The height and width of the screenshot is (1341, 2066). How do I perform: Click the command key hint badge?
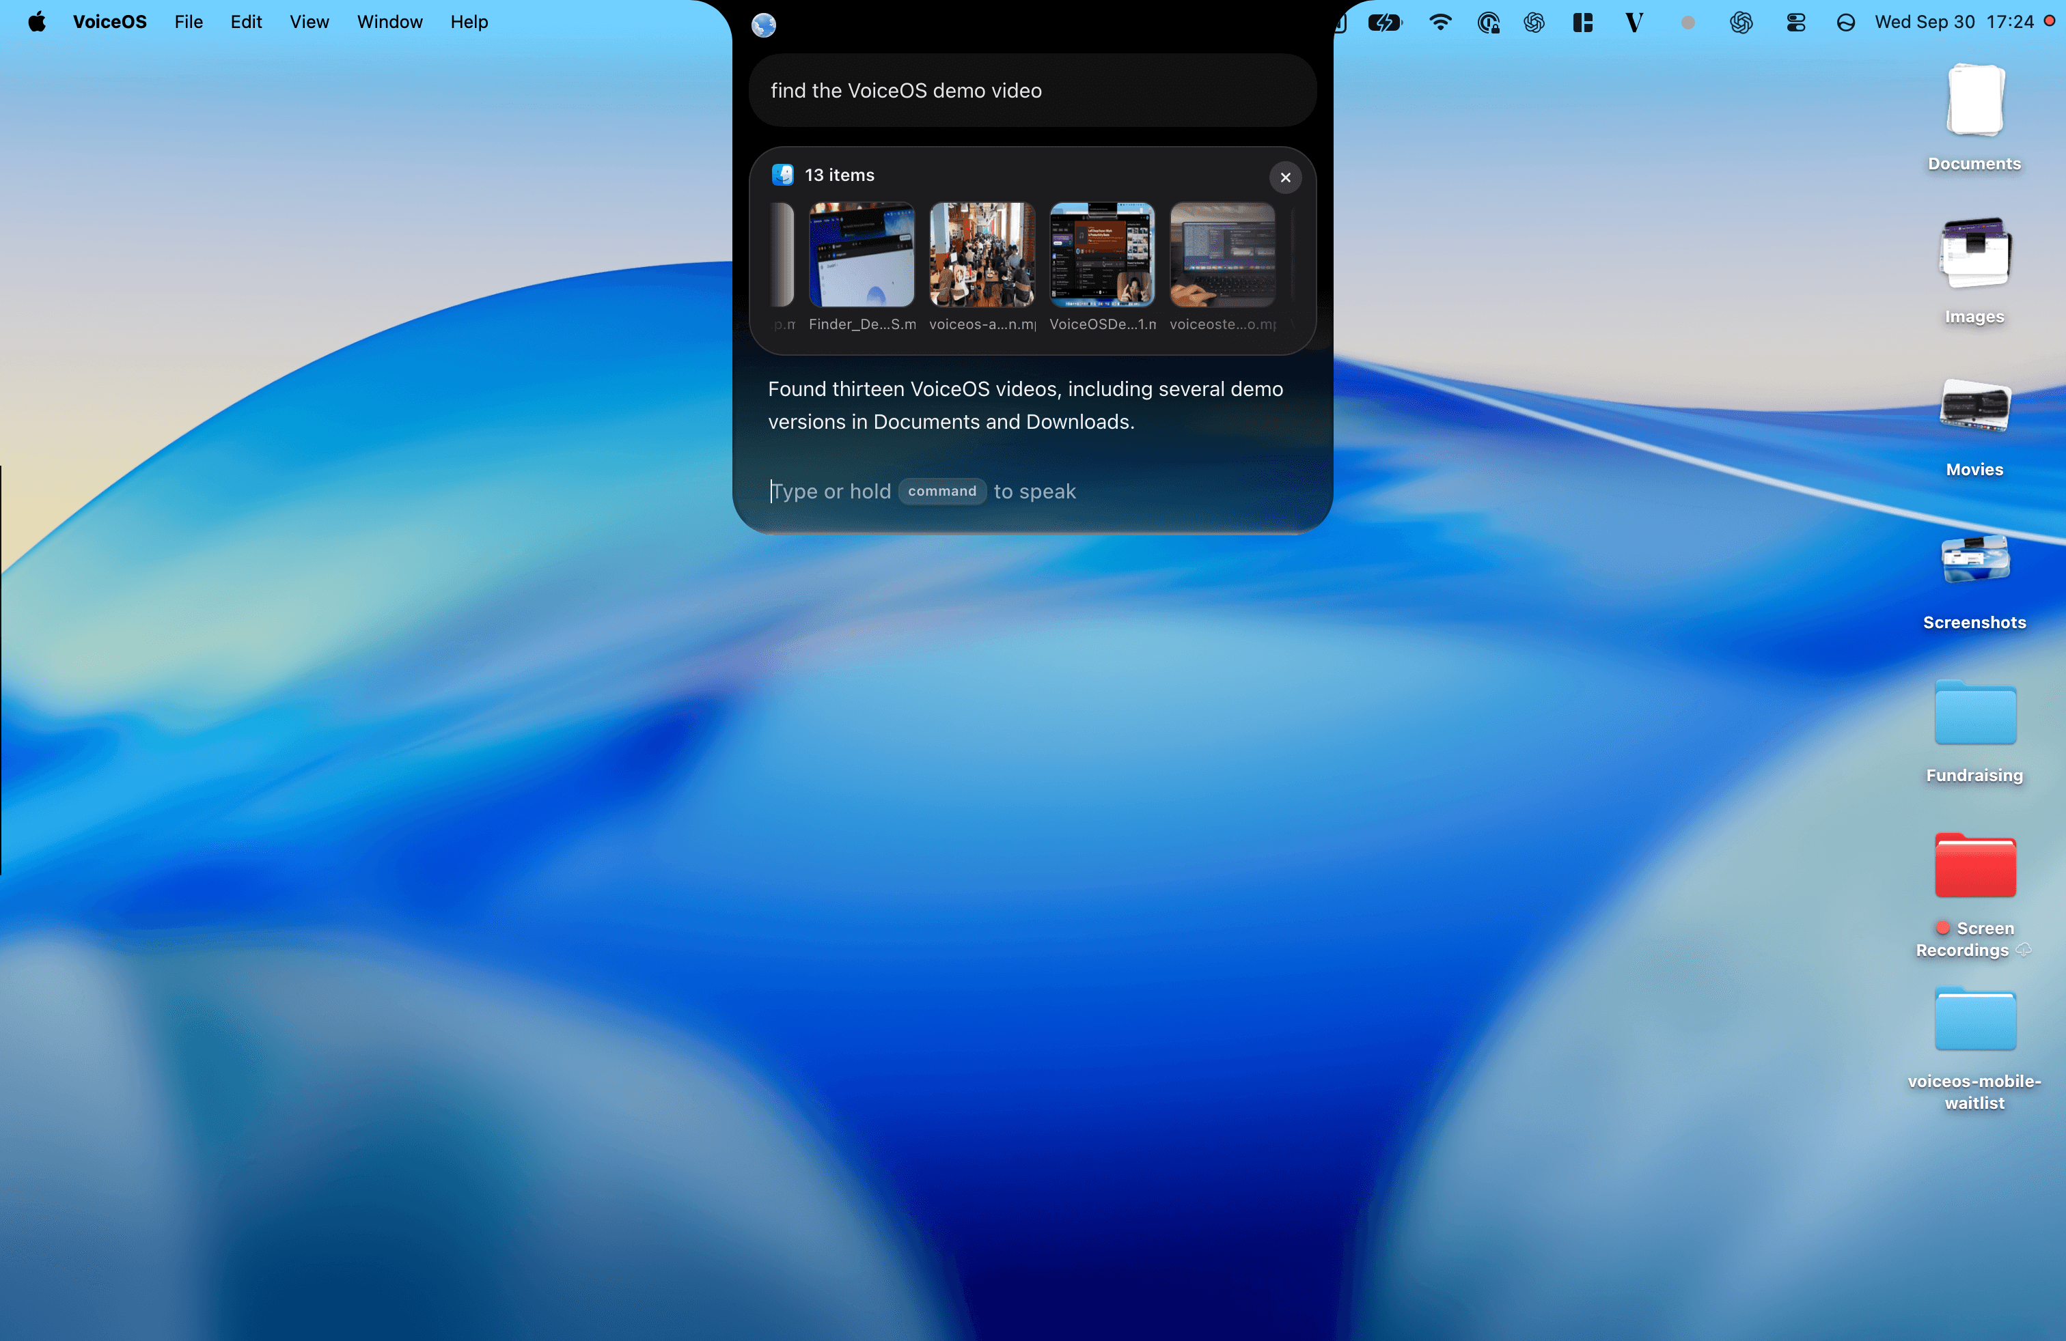[x=942, y=491]
